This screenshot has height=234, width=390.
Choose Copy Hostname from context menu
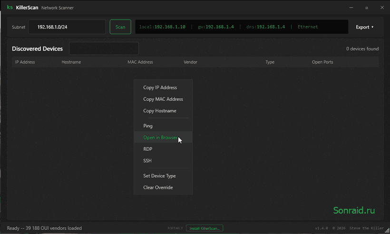click(x=163, y=111)
